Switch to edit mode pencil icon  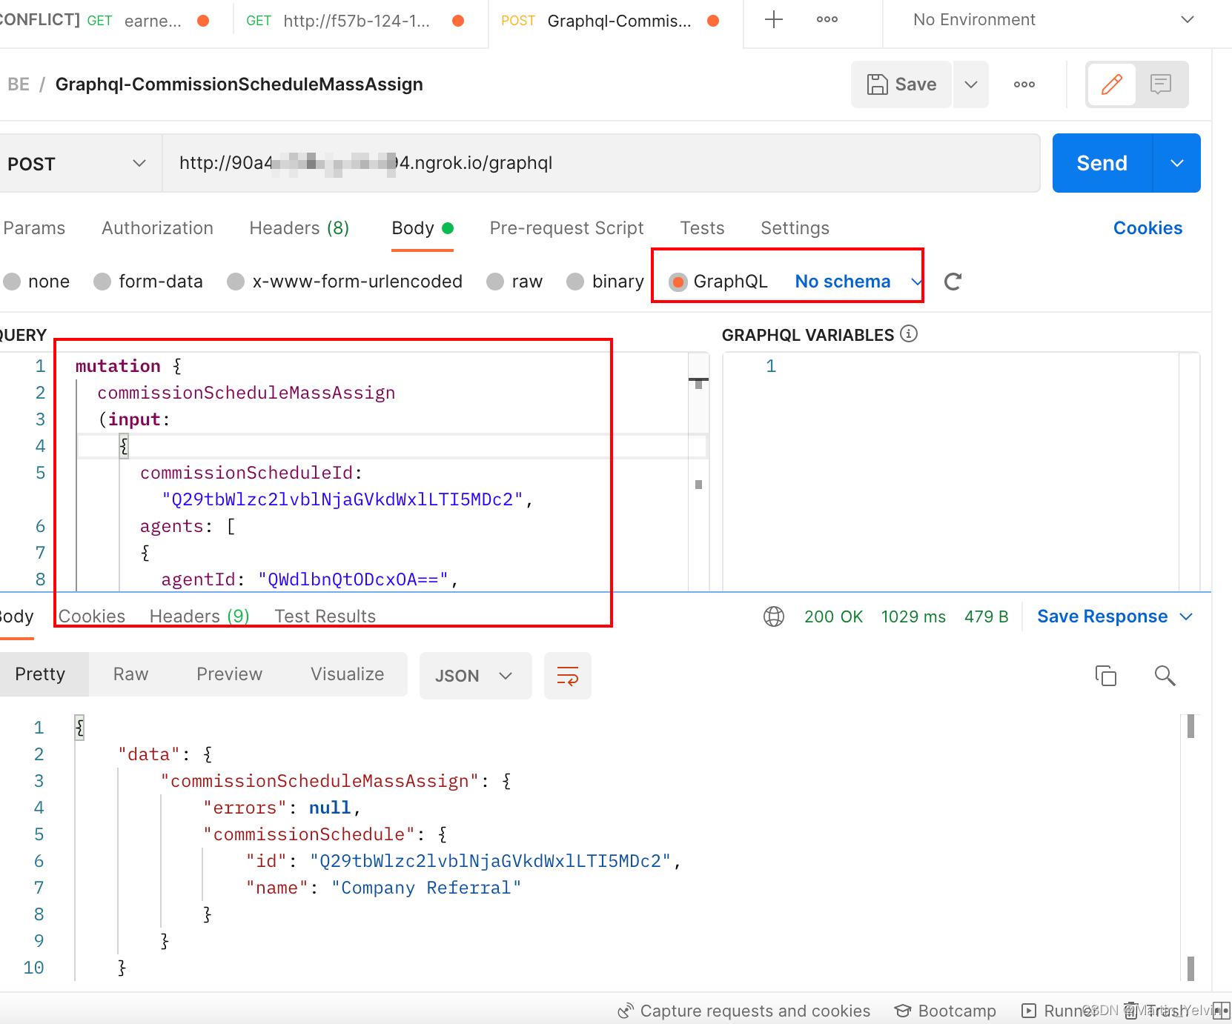[1111, 84]
